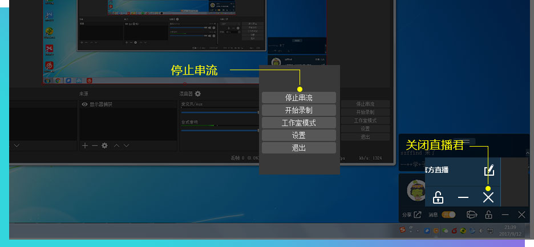Click the small unmagnified 开始录制 button in OBS
The width and height of the screenshot is (534, 247).
[x=365, y=112]
